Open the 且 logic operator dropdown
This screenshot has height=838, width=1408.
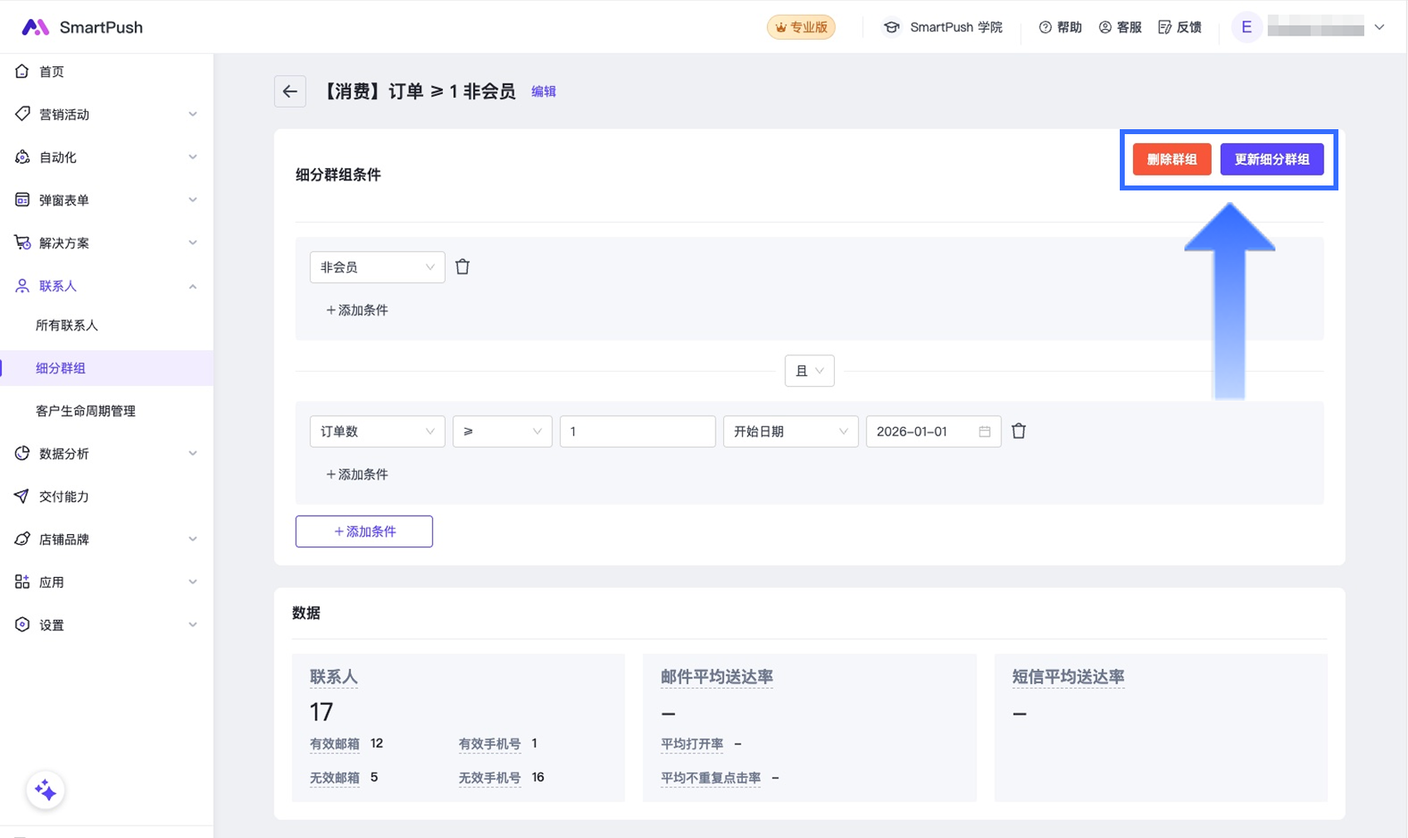pos(809,371)
